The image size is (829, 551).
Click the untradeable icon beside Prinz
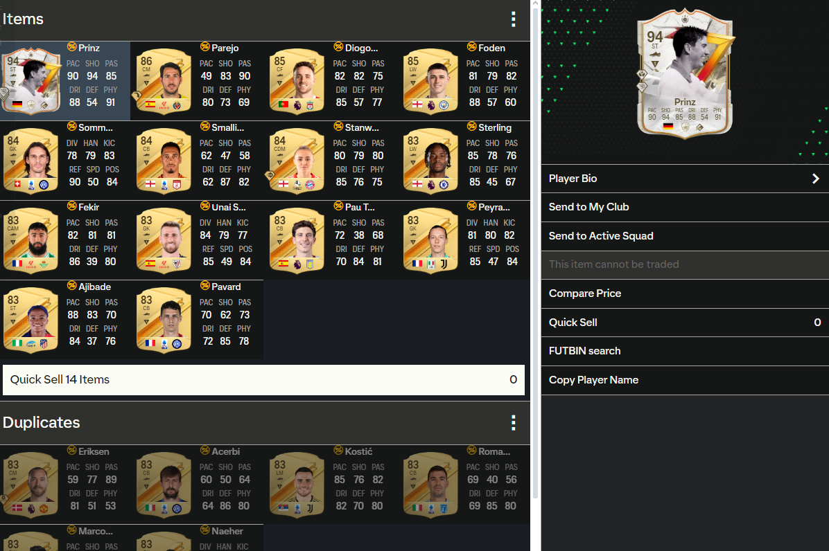[72, 47]
